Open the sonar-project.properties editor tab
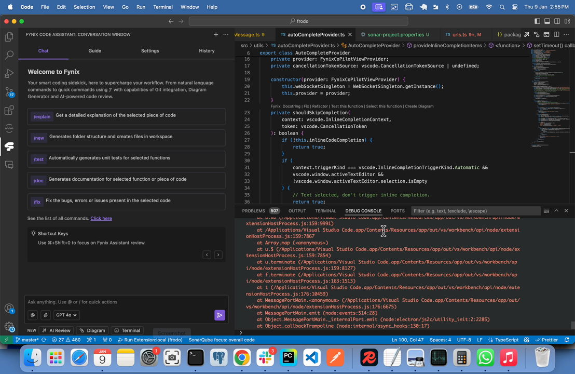Image resolution: width=575 pixels, height=374 pixels. point(395,34)
